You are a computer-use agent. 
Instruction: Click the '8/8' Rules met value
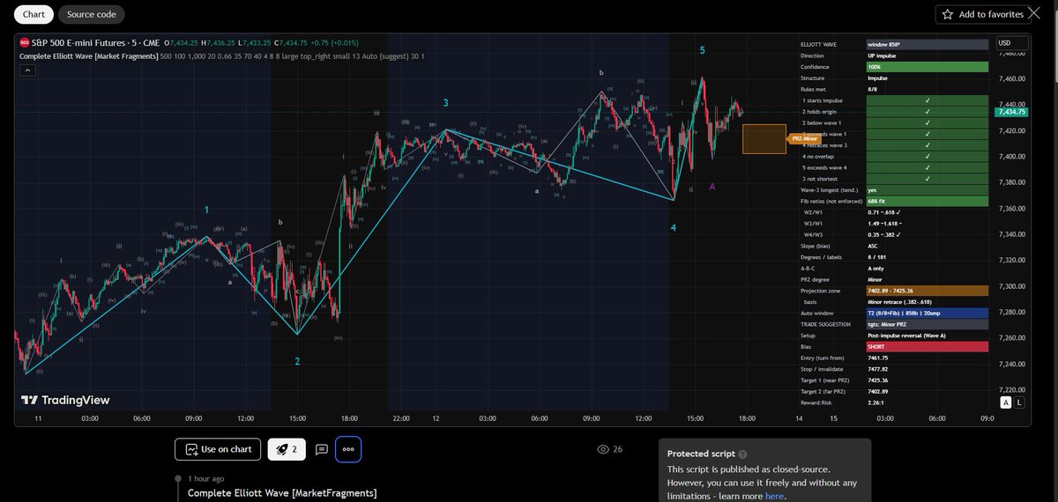[873, 89]
